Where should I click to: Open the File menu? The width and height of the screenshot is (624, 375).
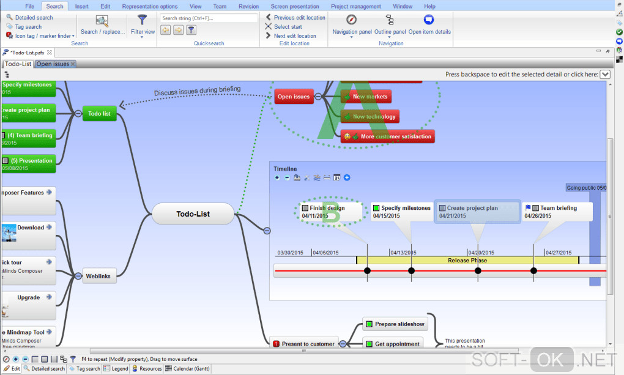coord(29,6)
